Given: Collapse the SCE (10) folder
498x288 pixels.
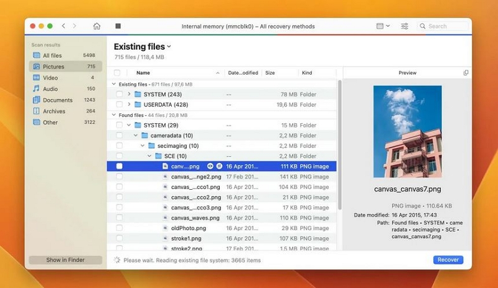Looking at the screenshot, I should click(x=149, y=156).
